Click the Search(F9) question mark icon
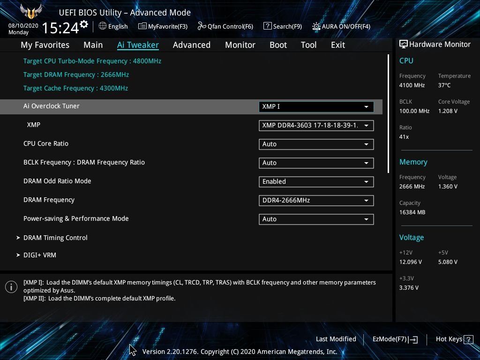Image resolution: width=480 pixels, height=360 pixels. (267, 26)
